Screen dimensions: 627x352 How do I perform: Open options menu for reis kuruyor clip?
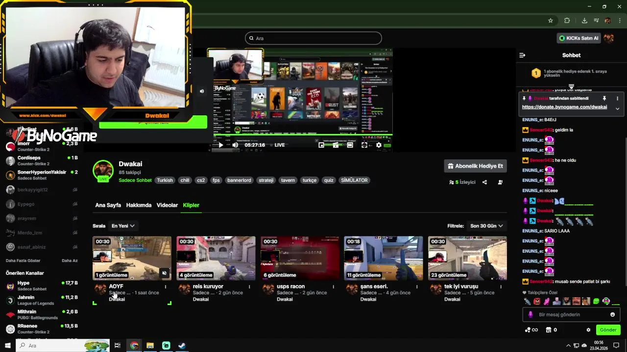pos(249,287)
